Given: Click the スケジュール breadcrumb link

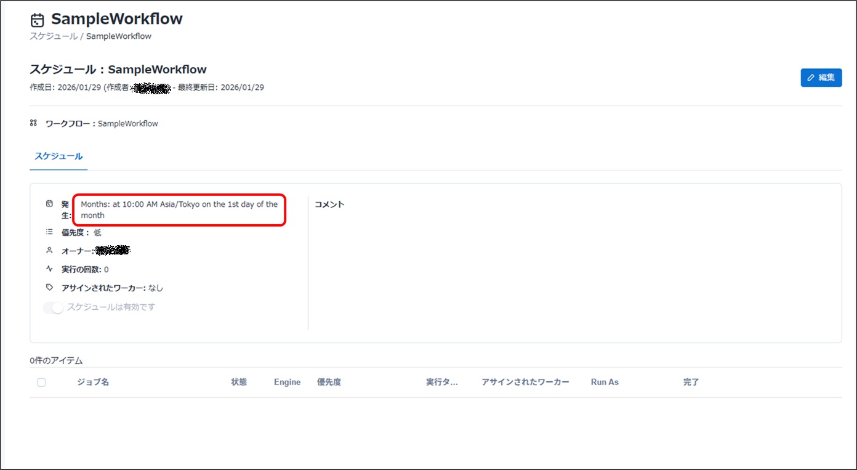Looking at the screenshot, I should coord(54,36).
